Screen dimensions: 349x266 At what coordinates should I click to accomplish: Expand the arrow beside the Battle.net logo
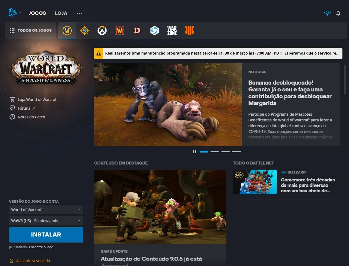coord(20,13)
